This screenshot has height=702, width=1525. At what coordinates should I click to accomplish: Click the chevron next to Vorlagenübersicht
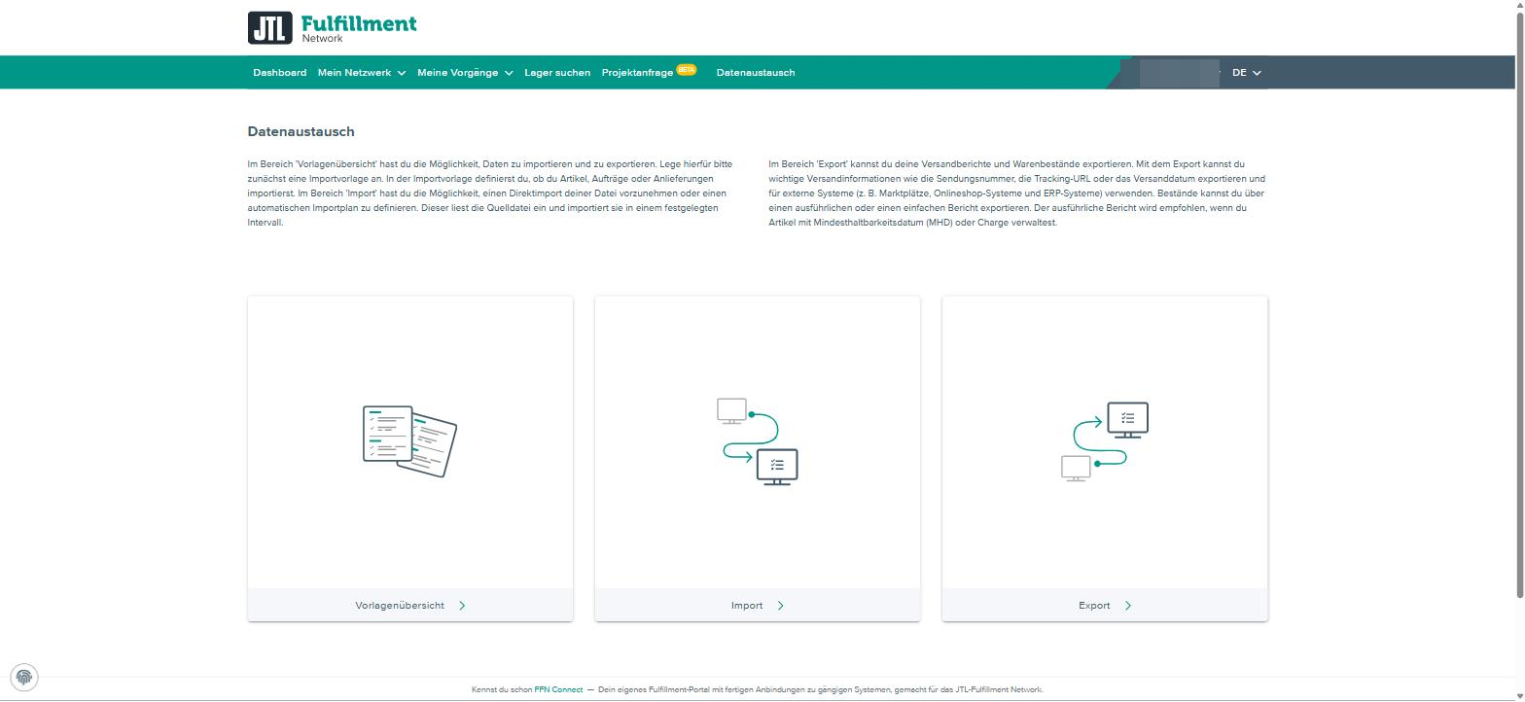point(462,606)
